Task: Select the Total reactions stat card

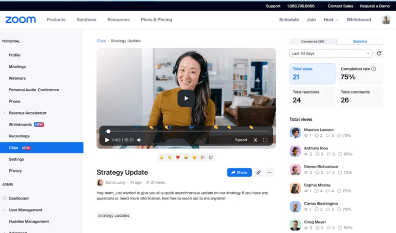Action: coord(312,97)
